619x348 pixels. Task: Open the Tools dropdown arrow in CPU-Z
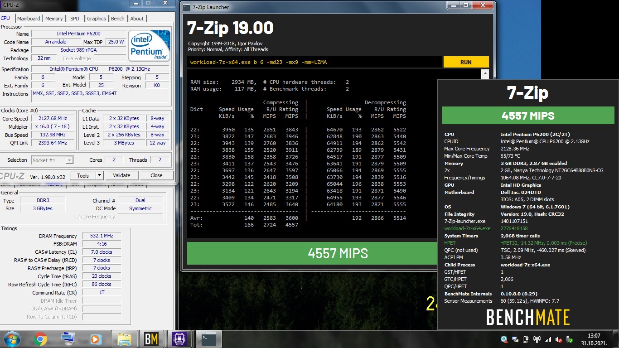pos(100,175)
